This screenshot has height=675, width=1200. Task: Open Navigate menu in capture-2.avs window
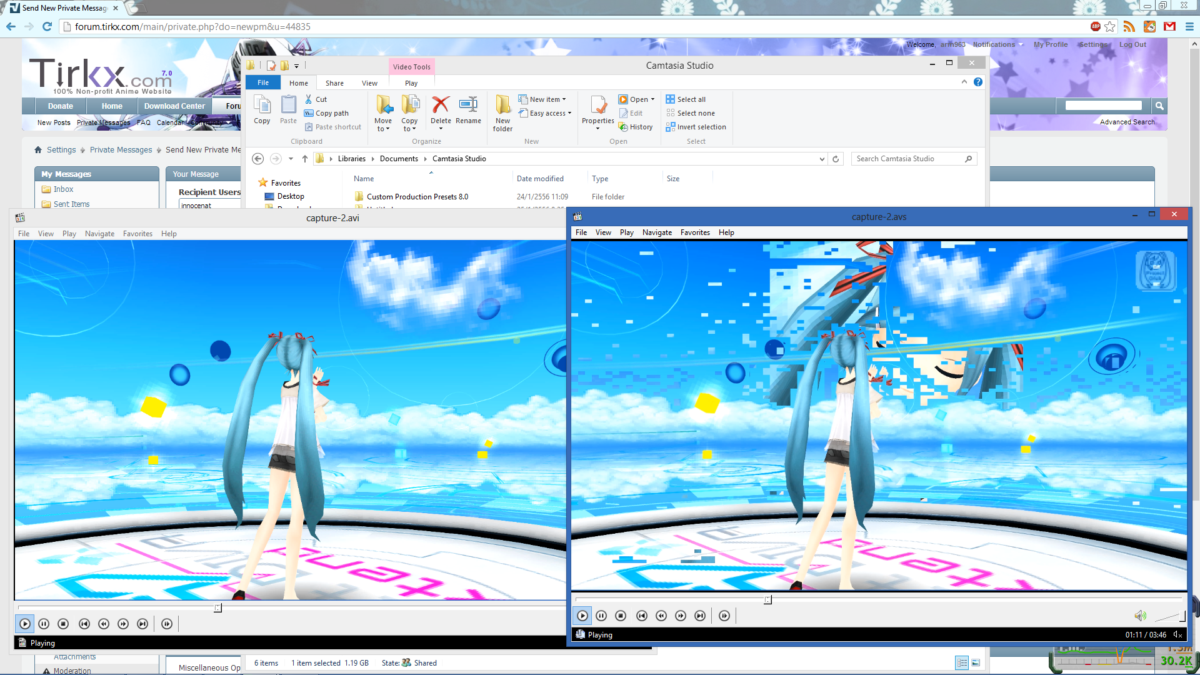coord(657,232)
